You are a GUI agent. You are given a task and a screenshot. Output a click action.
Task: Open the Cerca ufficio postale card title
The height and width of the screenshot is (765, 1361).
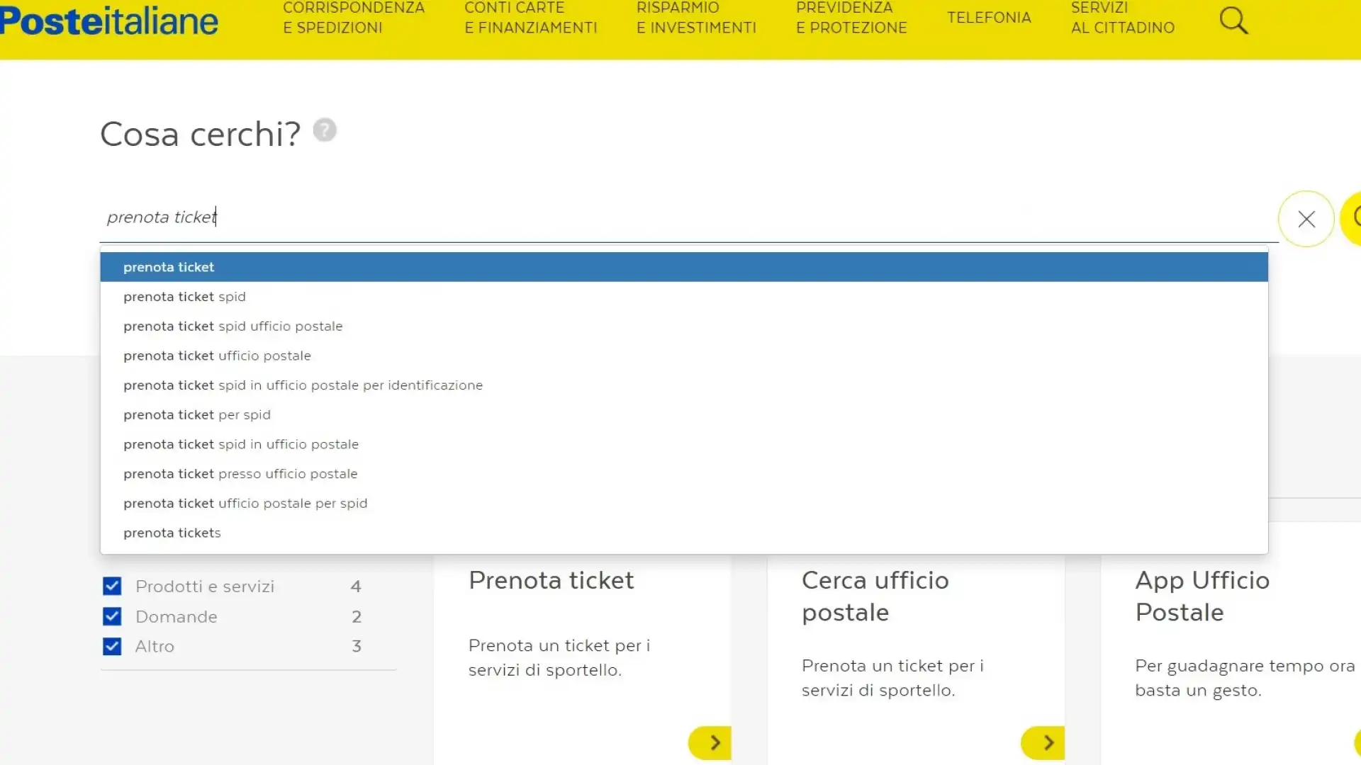pyautogui.click(x=875, y=596)
